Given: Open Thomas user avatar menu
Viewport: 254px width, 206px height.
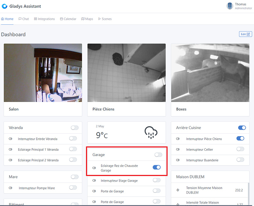Looking at the screenshot, I should pos(230,6).
